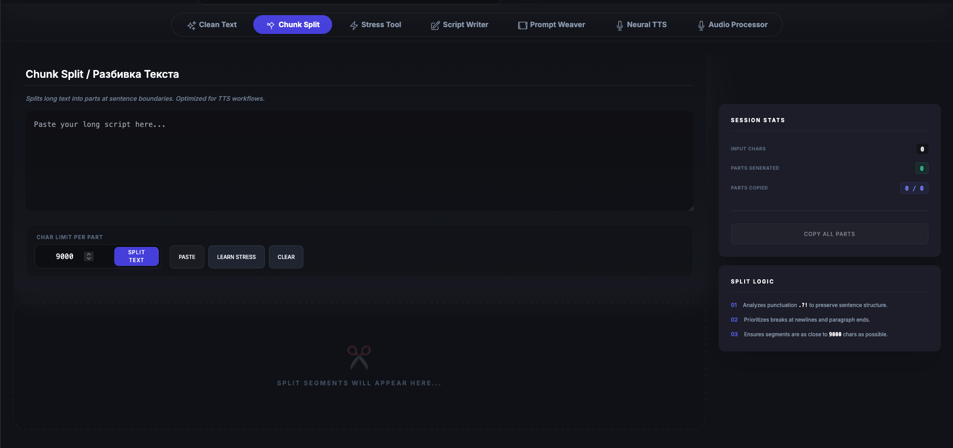Viewport: 953px width, 448px height.
Task: Click the pencil icon beside Script Writer
Action: click(435, 25)
